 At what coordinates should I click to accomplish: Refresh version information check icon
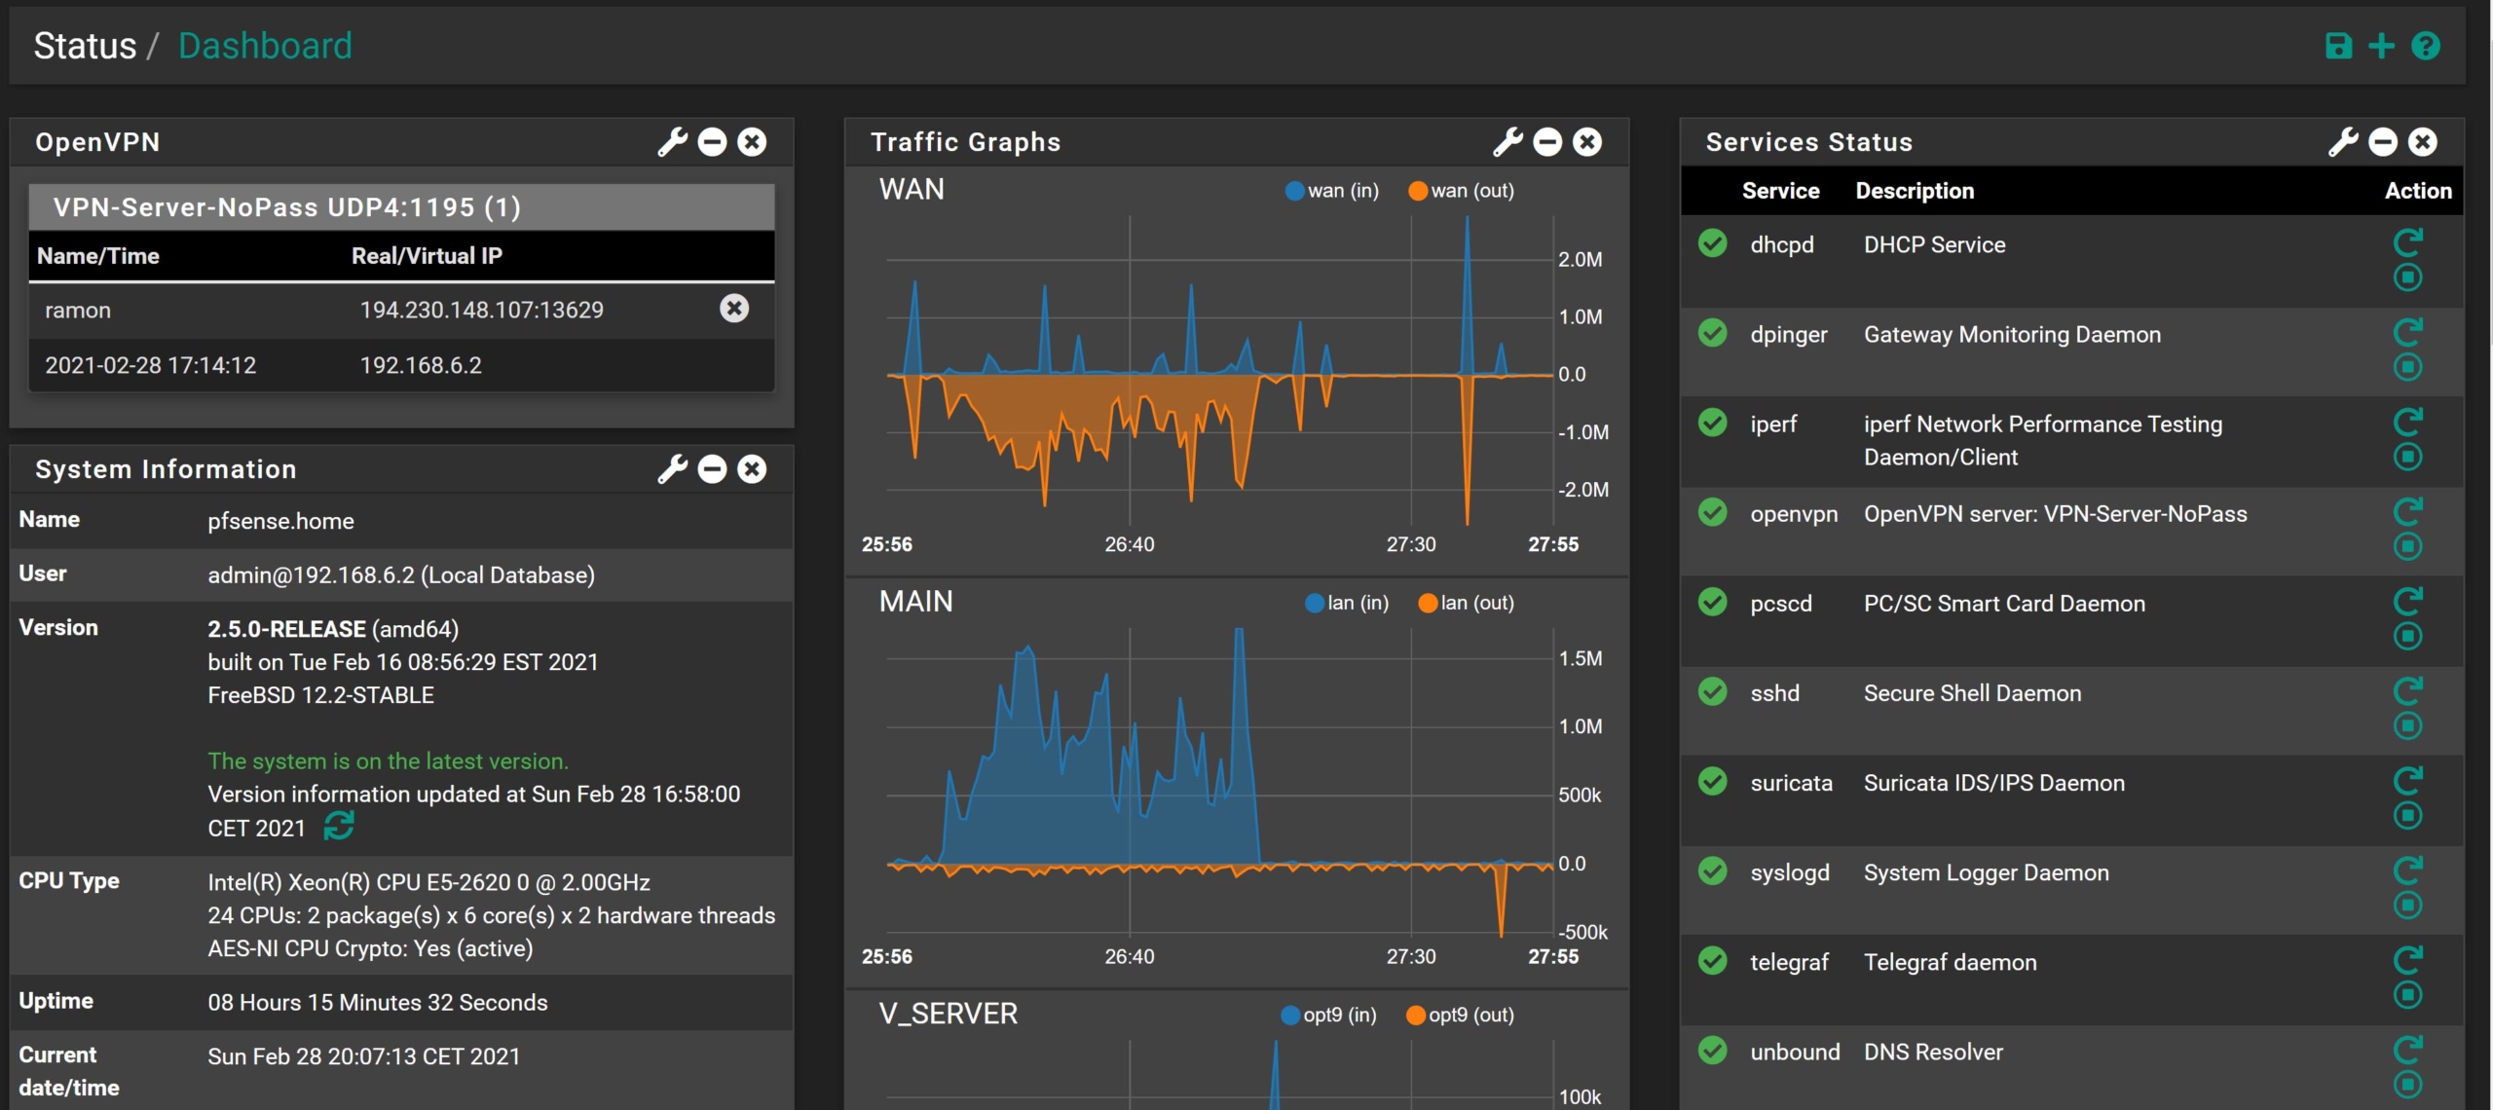tap(339, 826)
